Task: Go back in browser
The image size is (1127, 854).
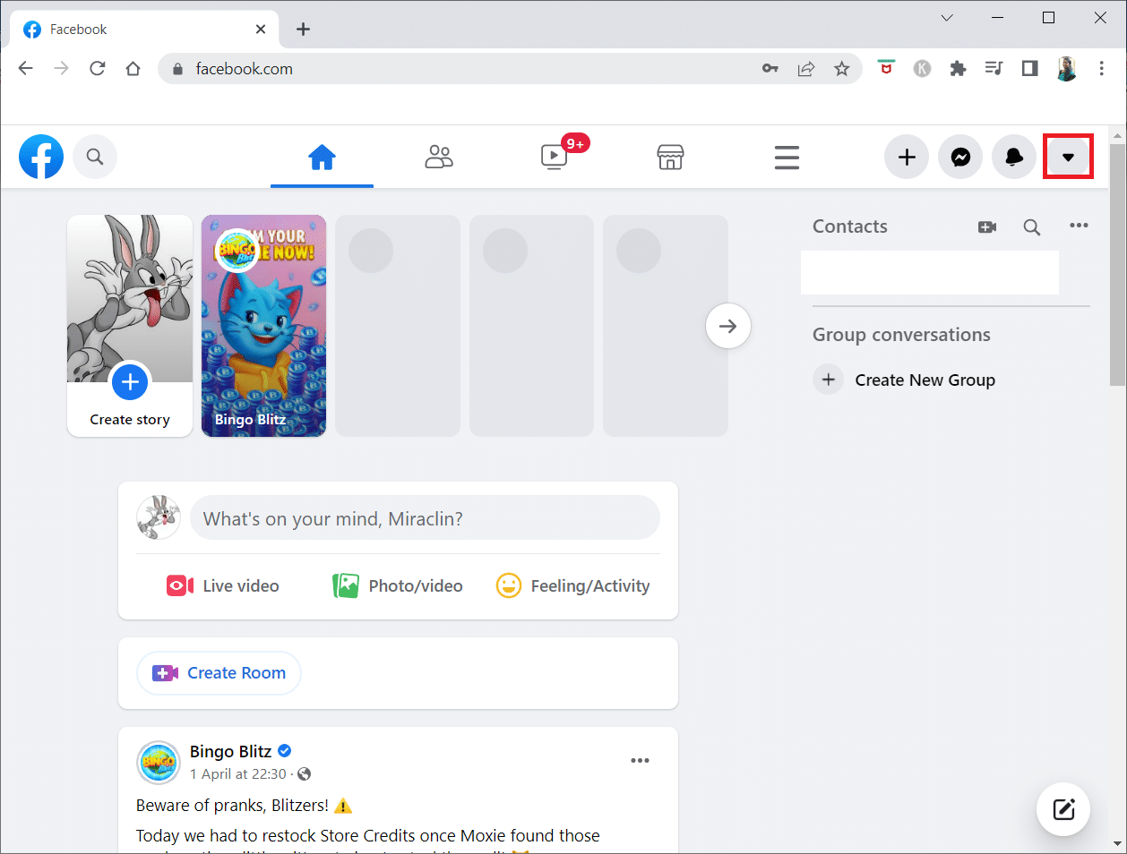Action: point(26,68)
